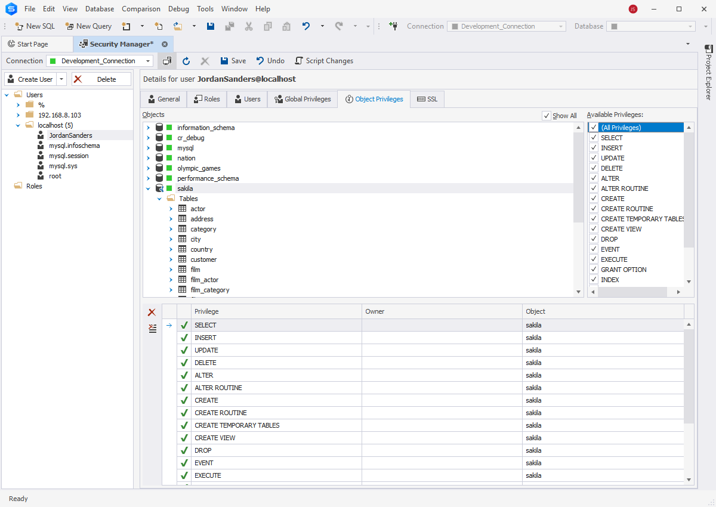The width and height of the screenshot is (716, 507).
Task: Click the Script Changes icon
Action: [299, 61]
